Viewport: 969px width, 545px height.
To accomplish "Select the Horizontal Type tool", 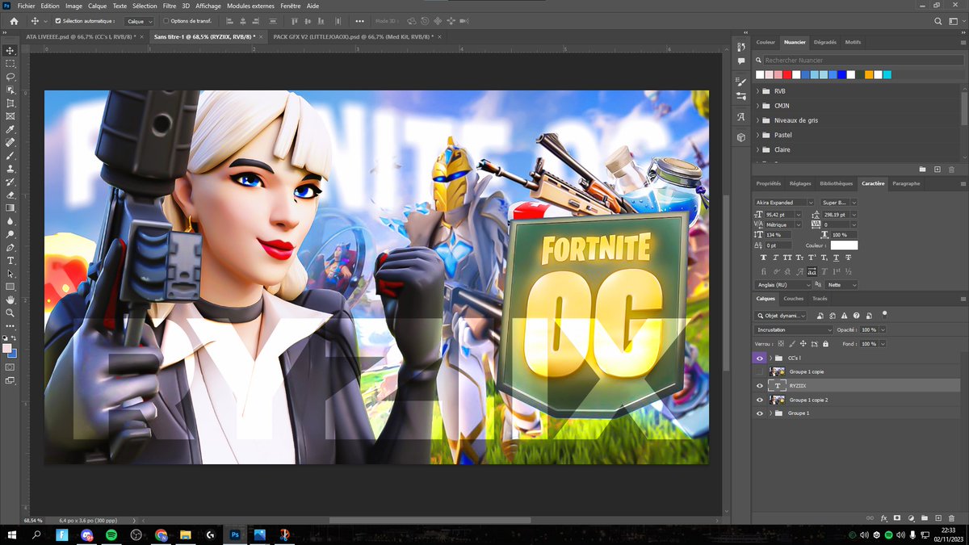I will 10,261.
